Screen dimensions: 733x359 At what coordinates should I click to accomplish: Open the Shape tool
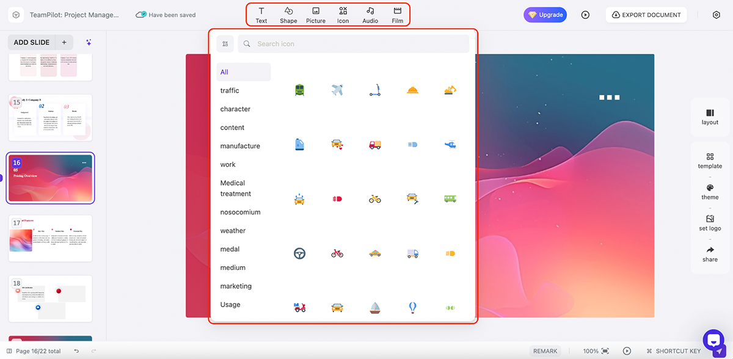(x=288, y=13)
